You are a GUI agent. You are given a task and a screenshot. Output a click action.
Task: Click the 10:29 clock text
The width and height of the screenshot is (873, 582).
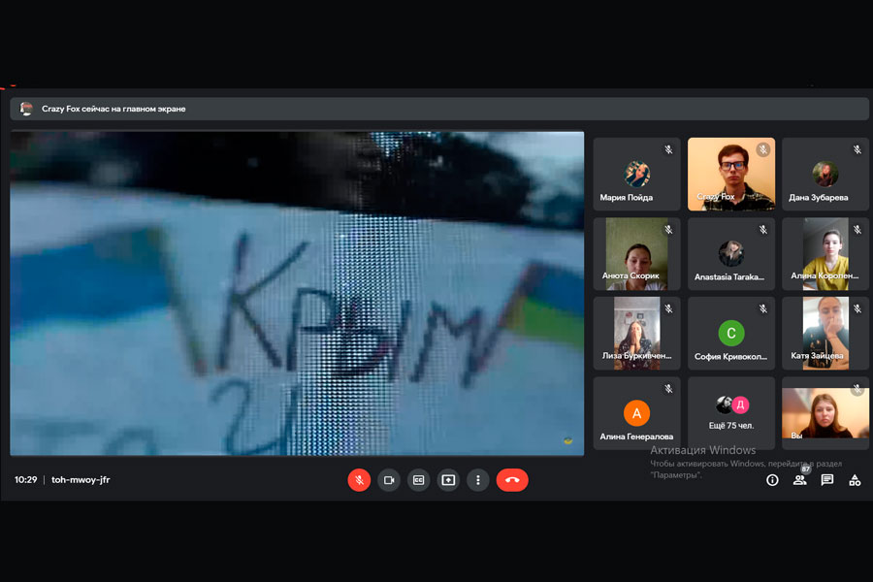pyautogui.click(x=25, y=479)
